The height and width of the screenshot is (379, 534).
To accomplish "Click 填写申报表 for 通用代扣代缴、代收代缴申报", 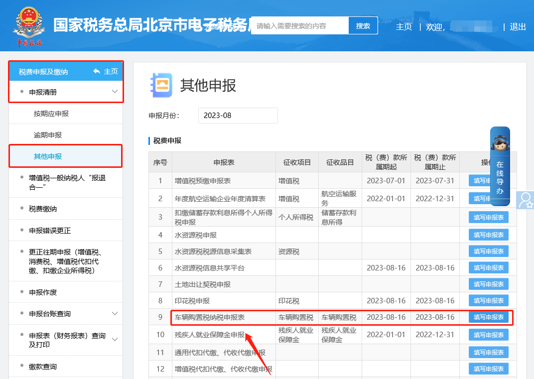I will (x=488, y=352).
